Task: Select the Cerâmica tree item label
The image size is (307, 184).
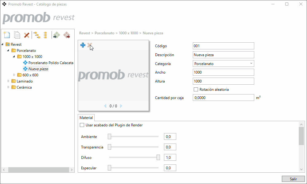Action: tap(24, 87)
